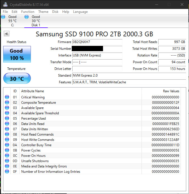This screenshot has height=194, width=189.
Task: Click the blue status orb for Disk 1
Action: pos(27,17)
